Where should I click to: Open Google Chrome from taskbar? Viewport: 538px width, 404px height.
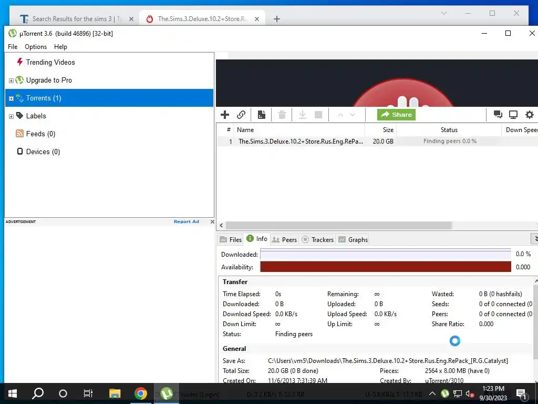140,393
